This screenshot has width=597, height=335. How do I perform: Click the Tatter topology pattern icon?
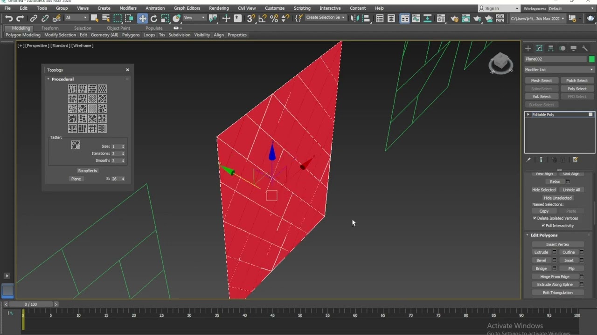point(76,145)
